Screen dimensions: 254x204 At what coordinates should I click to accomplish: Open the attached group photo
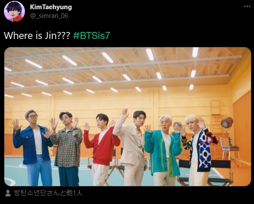click(128, 116)
